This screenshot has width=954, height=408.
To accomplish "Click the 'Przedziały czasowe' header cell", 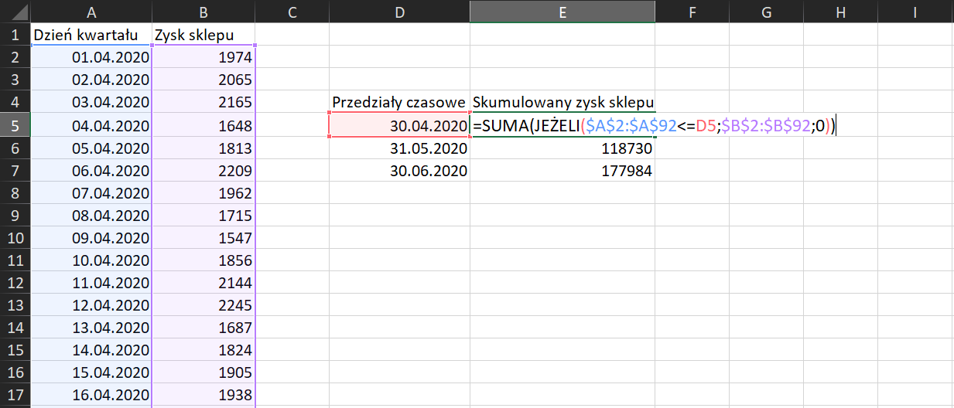I will click(399, 102).
